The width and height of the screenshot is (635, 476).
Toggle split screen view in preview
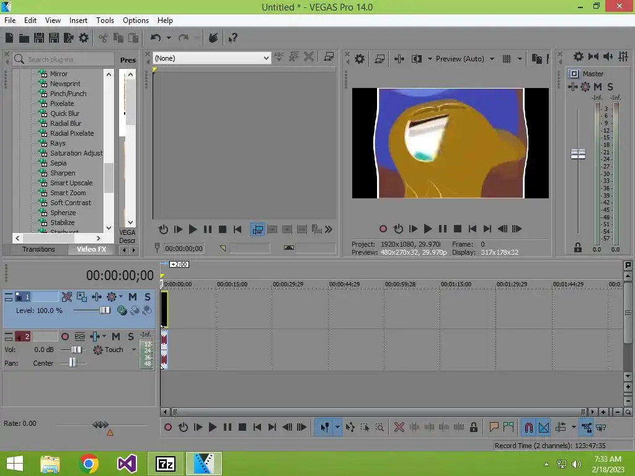point(416,59)
